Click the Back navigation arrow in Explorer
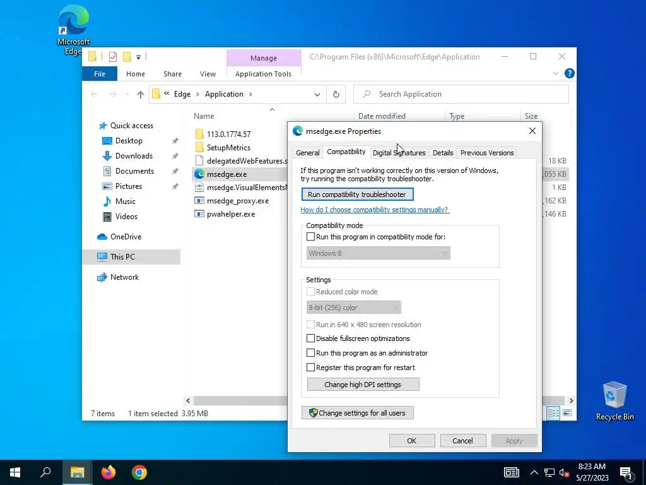646x485 pixels. coord(95,95)
